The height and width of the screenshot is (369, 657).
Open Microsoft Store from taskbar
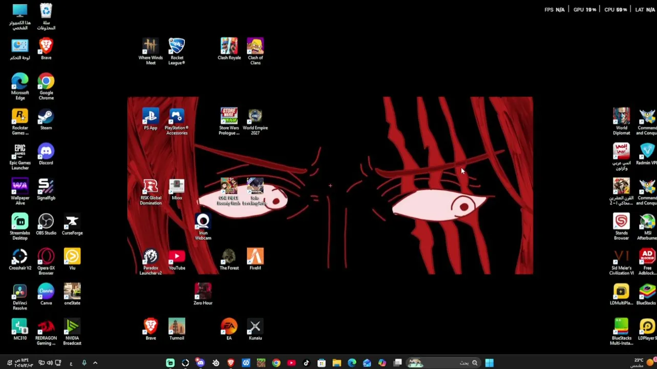click(x=322, y=363)
